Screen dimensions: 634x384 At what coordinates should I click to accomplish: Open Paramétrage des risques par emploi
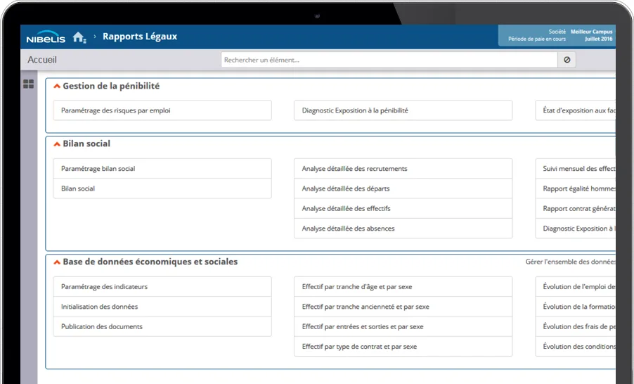[x=162, y=110]
